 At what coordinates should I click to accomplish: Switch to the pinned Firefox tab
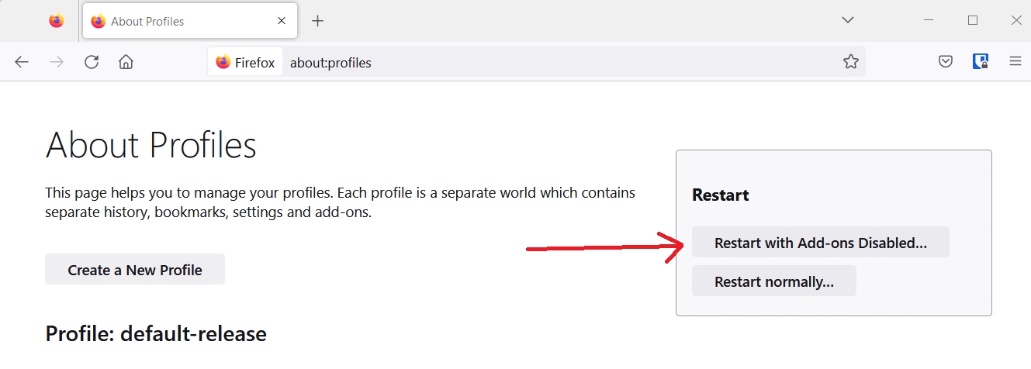point(57,21)
